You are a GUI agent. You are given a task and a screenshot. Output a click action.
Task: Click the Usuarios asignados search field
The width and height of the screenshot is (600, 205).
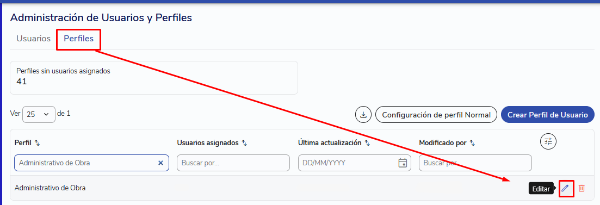pos(233,163)
